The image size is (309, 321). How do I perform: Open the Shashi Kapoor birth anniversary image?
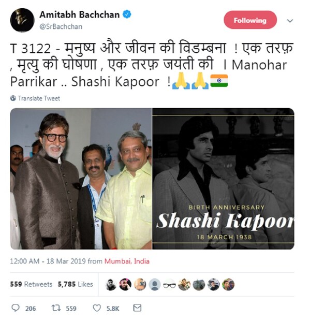tap(223, 179)
